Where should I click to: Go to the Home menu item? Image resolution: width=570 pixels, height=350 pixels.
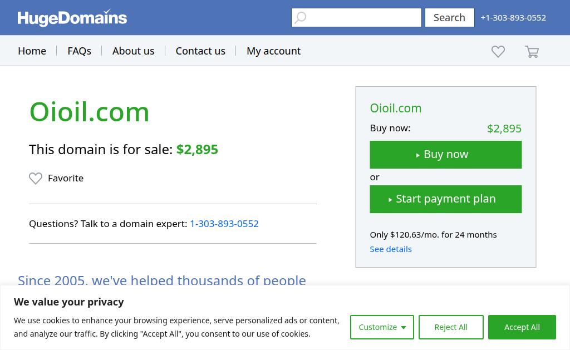32,51
